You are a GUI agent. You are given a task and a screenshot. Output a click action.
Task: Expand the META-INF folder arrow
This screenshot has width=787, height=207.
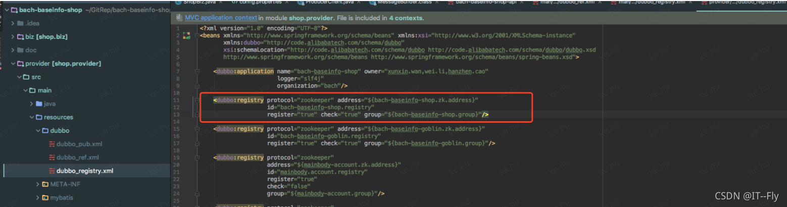[38, 184]
